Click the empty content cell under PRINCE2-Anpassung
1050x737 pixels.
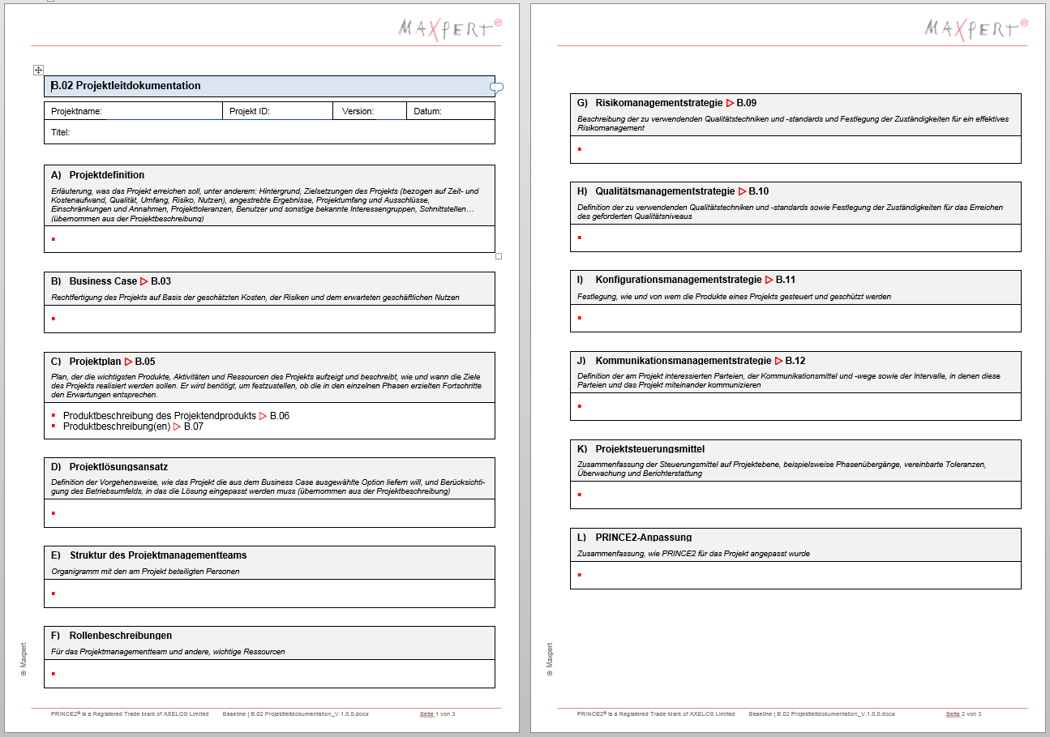(795, 575)
